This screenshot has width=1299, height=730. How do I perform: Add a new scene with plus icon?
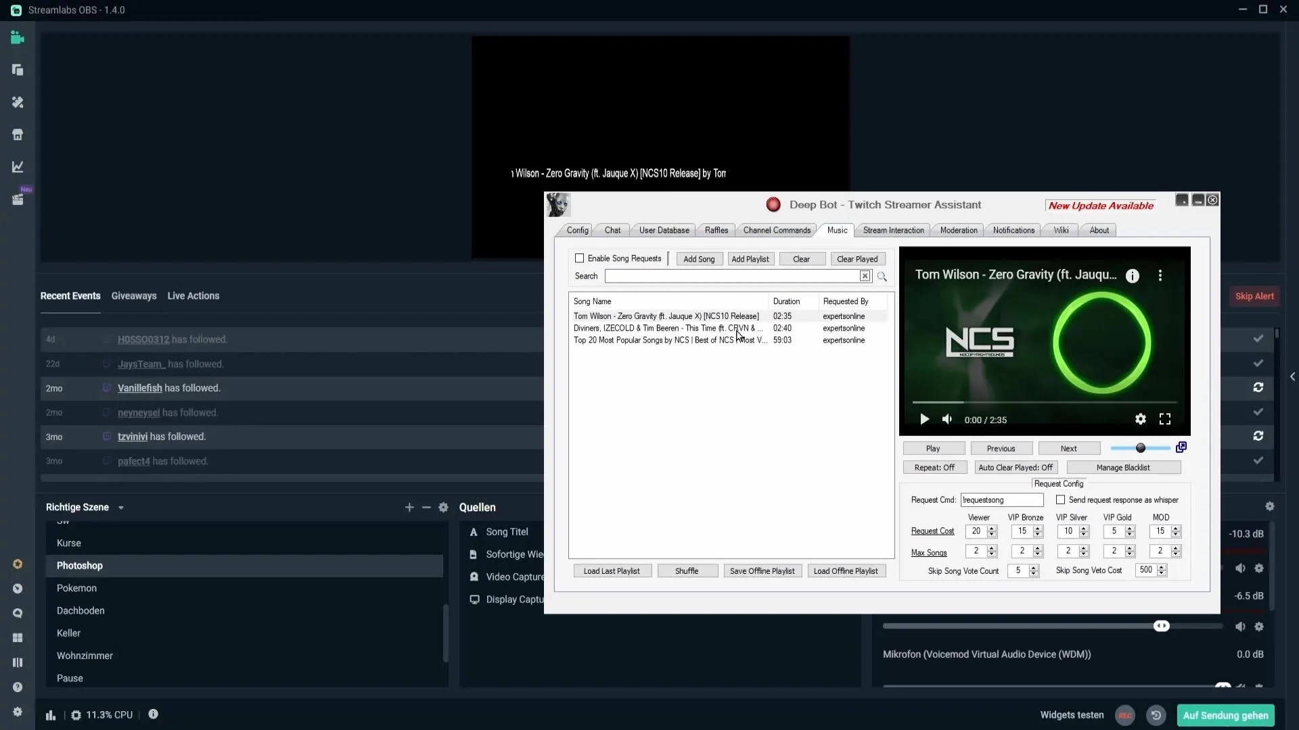pos(409,508)
